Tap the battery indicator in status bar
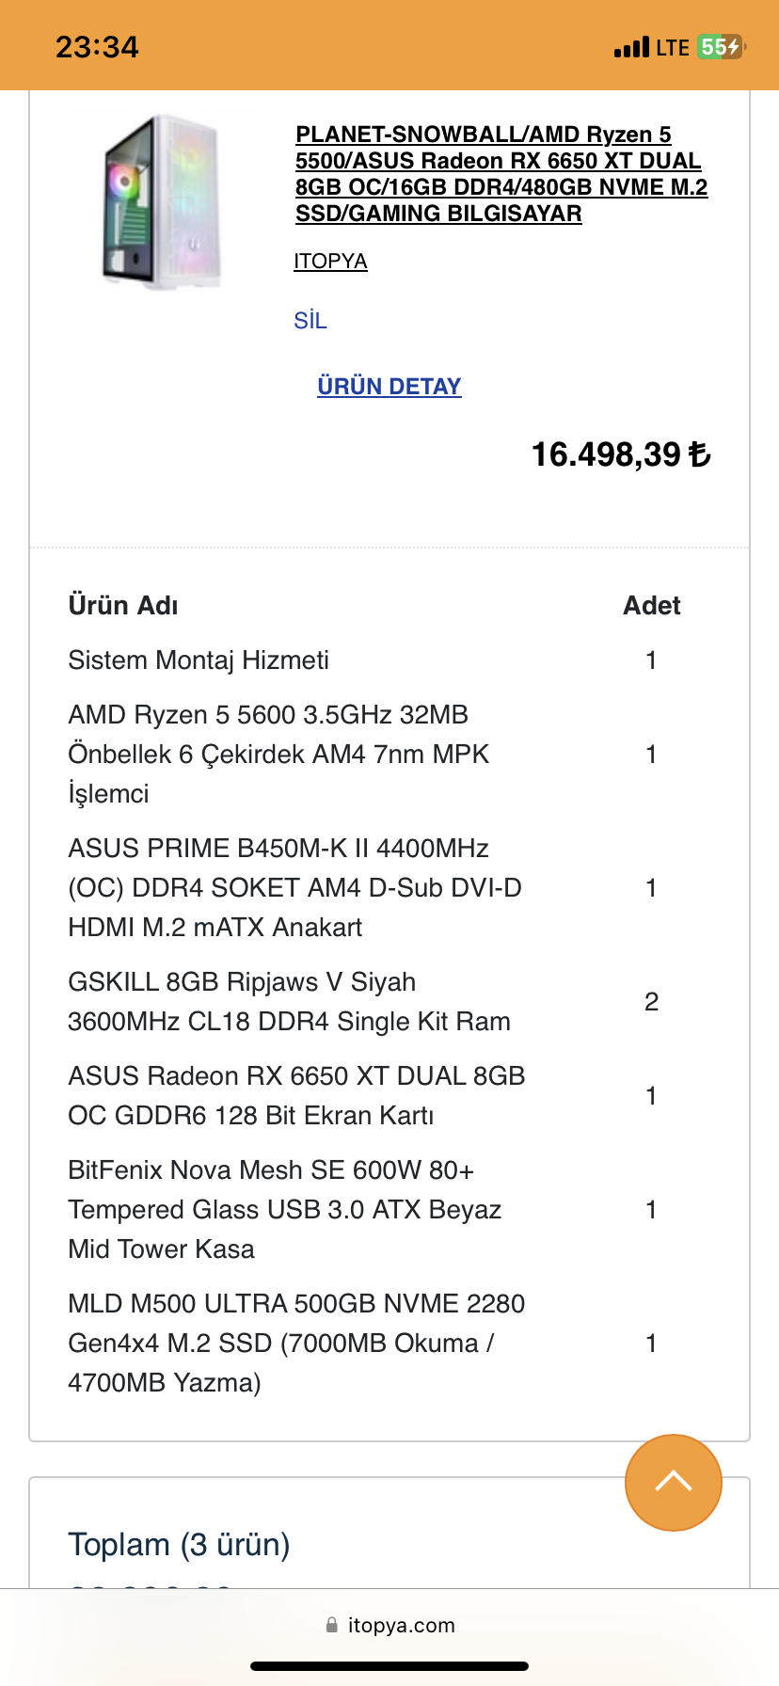This screenshot has width=779, height=1686. pyautogui.click(x=721, y=47)
